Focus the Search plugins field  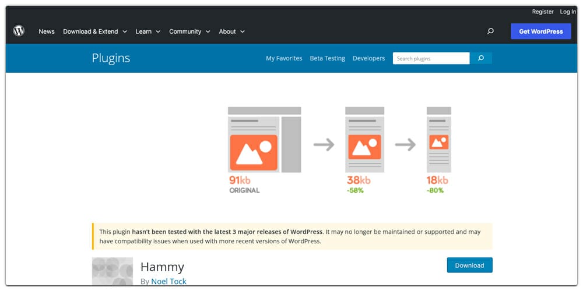[431, 58]
